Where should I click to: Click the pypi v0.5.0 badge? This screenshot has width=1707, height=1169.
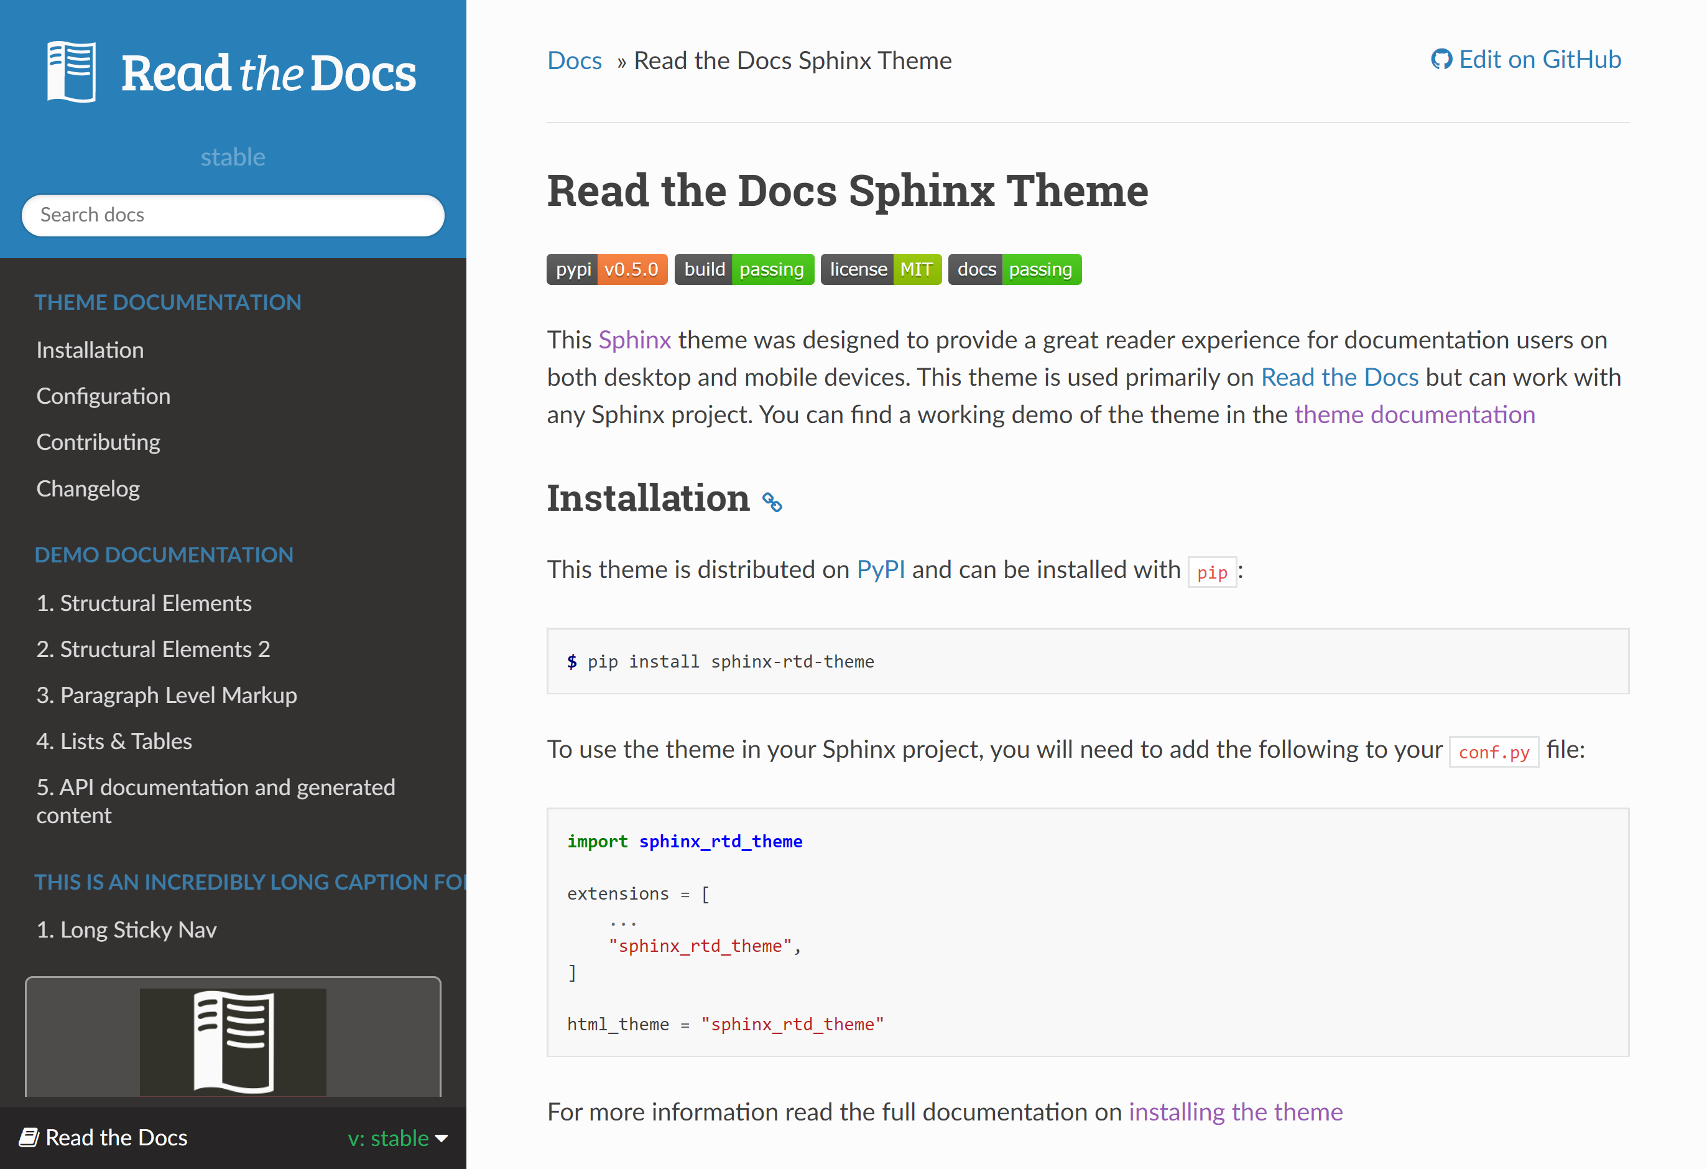(x=607, y=269)
